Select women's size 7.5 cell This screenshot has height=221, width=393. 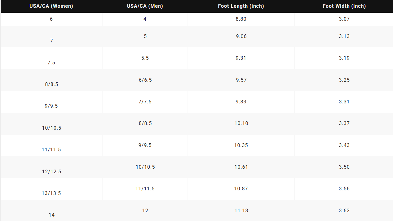51,58
